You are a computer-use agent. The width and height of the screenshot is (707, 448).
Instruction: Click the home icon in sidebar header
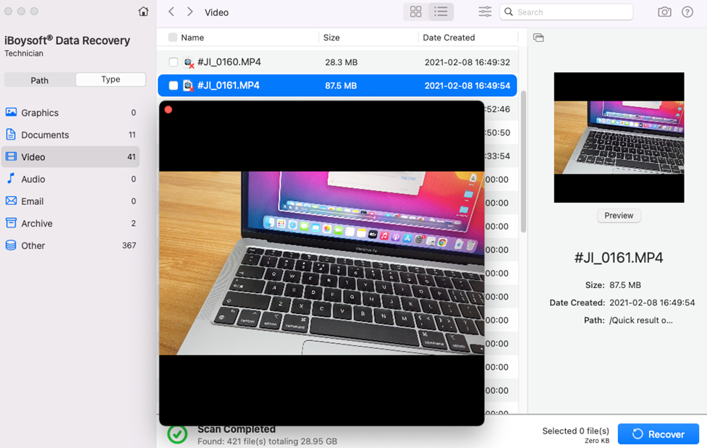pyautogui.click(x=143, y=12)
